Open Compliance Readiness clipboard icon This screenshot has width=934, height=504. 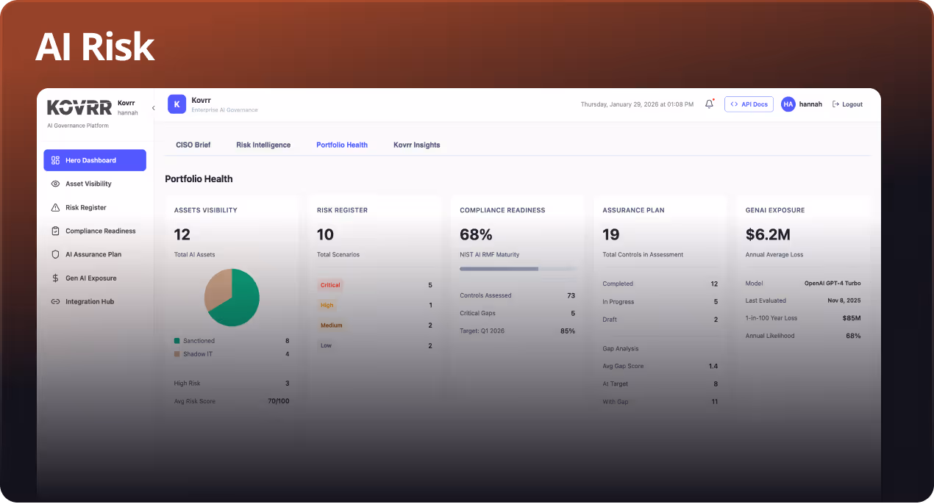(54, 231)
